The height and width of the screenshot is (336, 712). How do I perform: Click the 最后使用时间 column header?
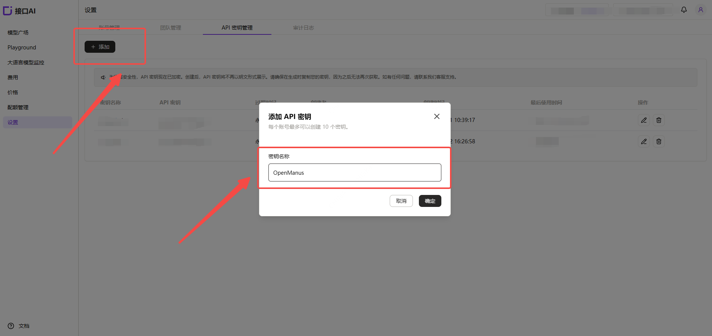[x=546, y=103]
